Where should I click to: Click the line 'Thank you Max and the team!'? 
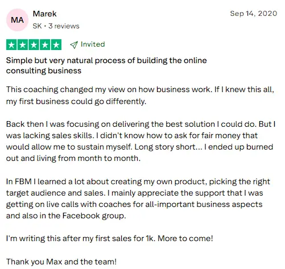61,262
